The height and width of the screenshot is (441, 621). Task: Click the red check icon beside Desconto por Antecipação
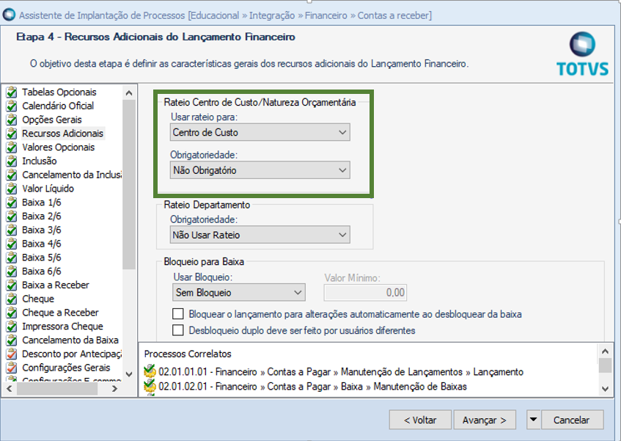point(12,354)
